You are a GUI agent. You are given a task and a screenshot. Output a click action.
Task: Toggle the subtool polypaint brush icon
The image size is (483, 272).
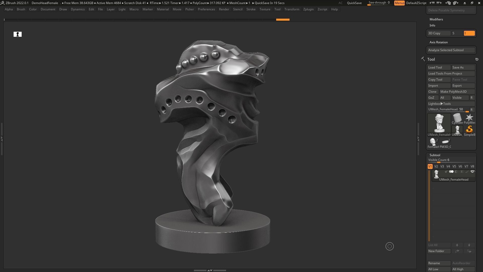[467, 172]
